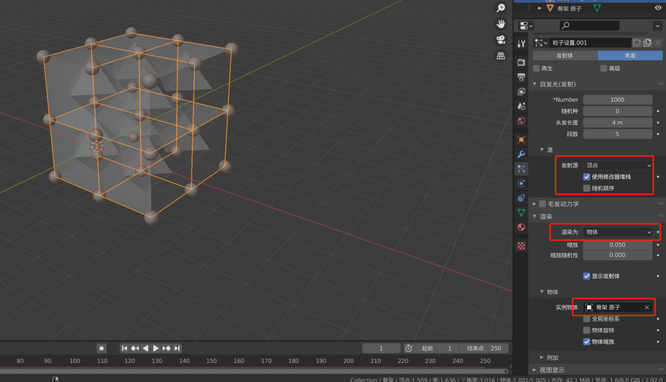Click the fake user shield icon
This screenshot has height=382, width=666.
click(x=636, y=43)
